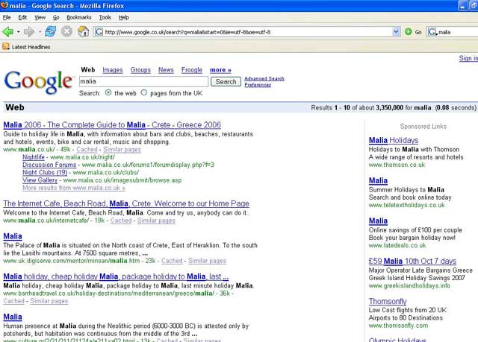The height and width of the screenshot is (342, 478).
Task: Open the Palace of Malia result titled 'Malia'
Action: point(13,236)
